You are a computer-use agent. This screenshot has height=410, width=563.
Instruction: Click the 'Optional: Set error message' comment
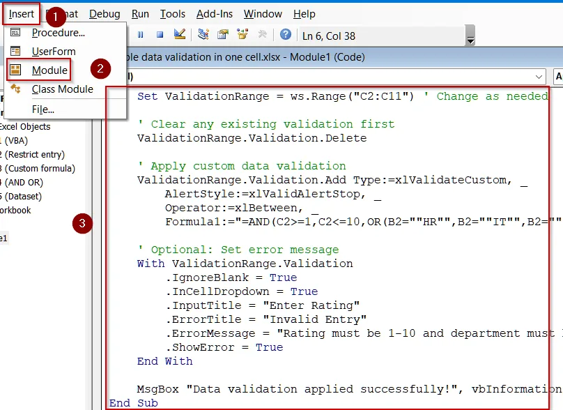238,250
